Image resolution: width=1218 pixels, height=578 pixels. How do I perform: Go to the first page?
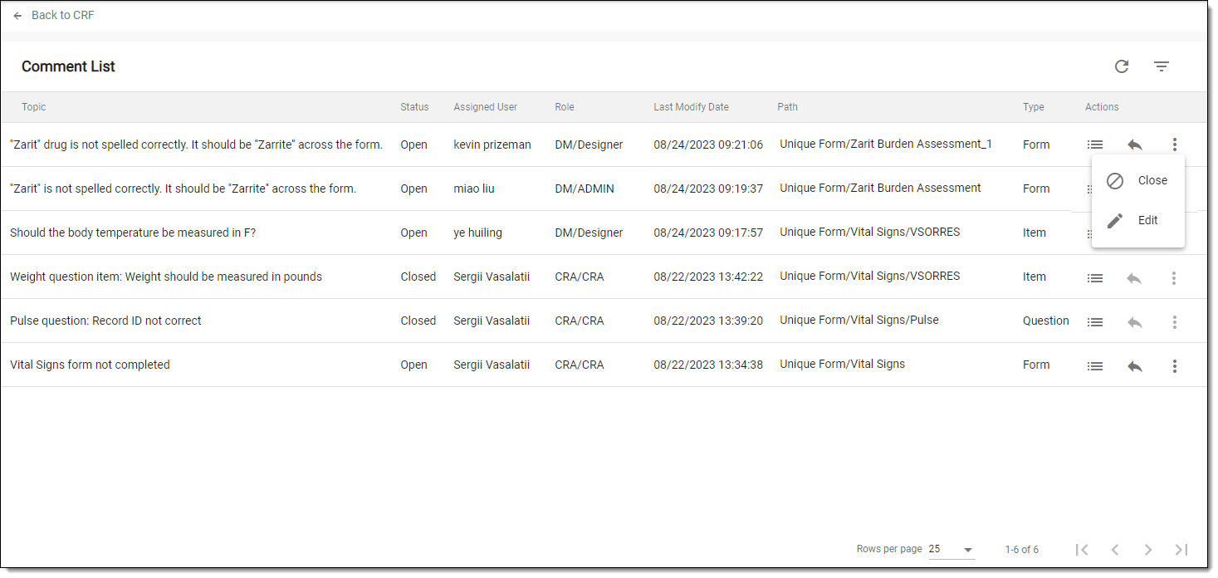pyautogui.click(x=1081, y=550)
